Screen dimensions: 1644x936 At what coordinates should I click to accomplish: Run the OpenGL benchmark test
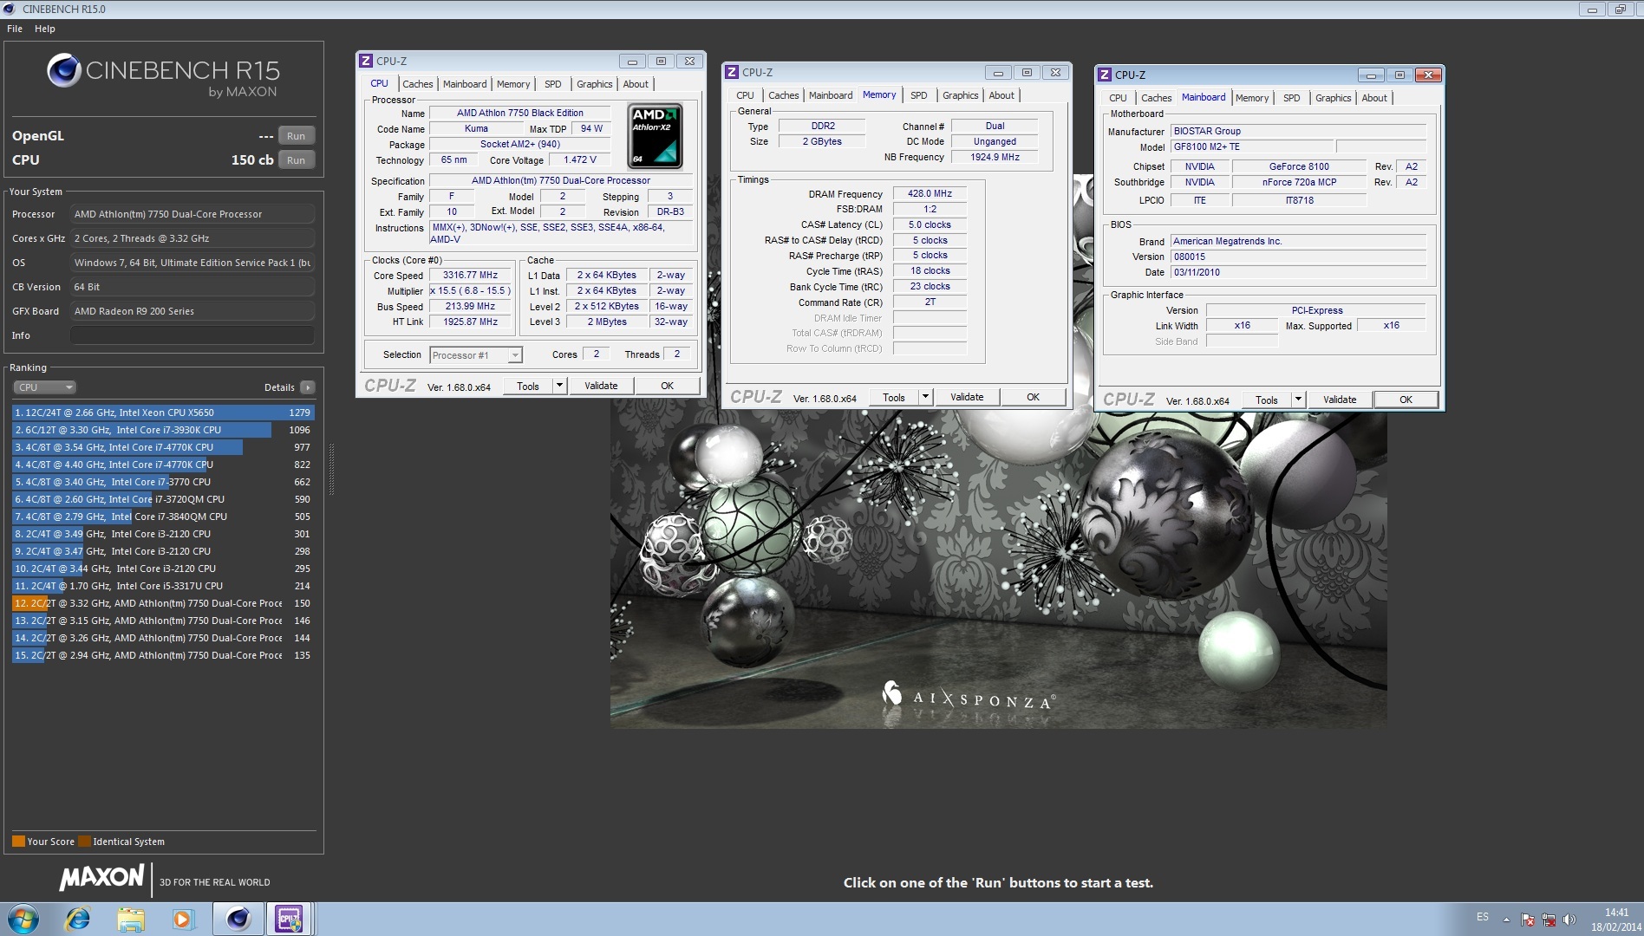296,136
